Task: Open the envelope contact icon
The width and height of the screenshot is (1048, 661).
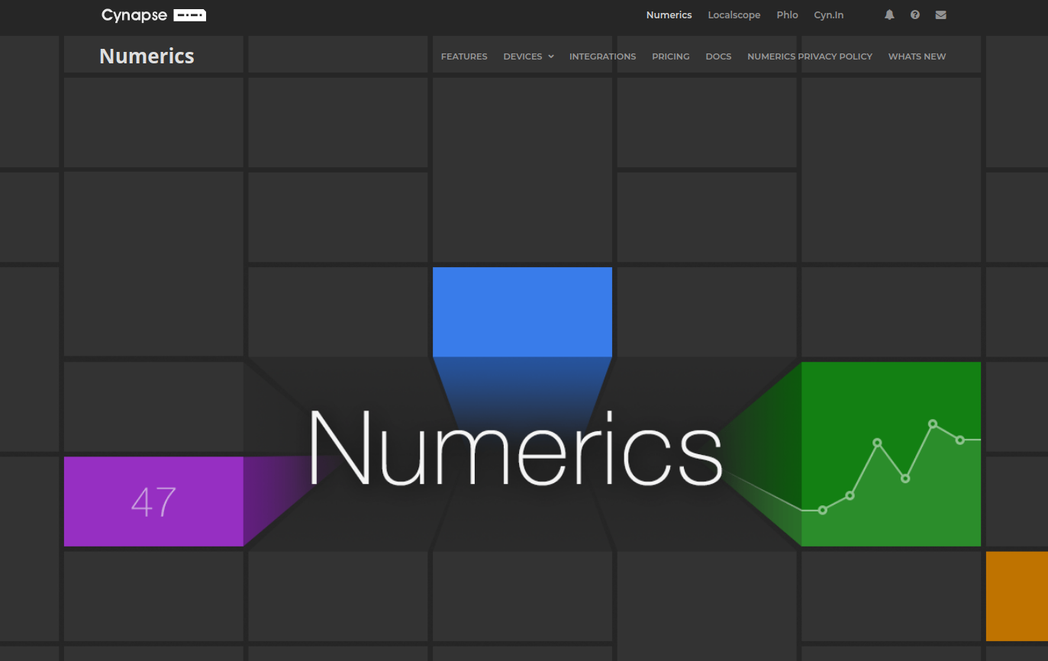Action: [940, 15]
